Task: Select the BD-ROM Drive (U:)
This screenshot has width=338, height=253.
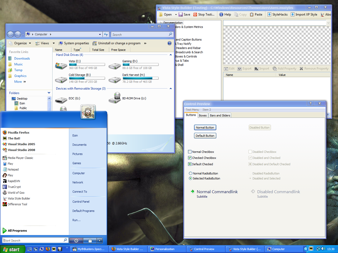Action: [128, 98]
